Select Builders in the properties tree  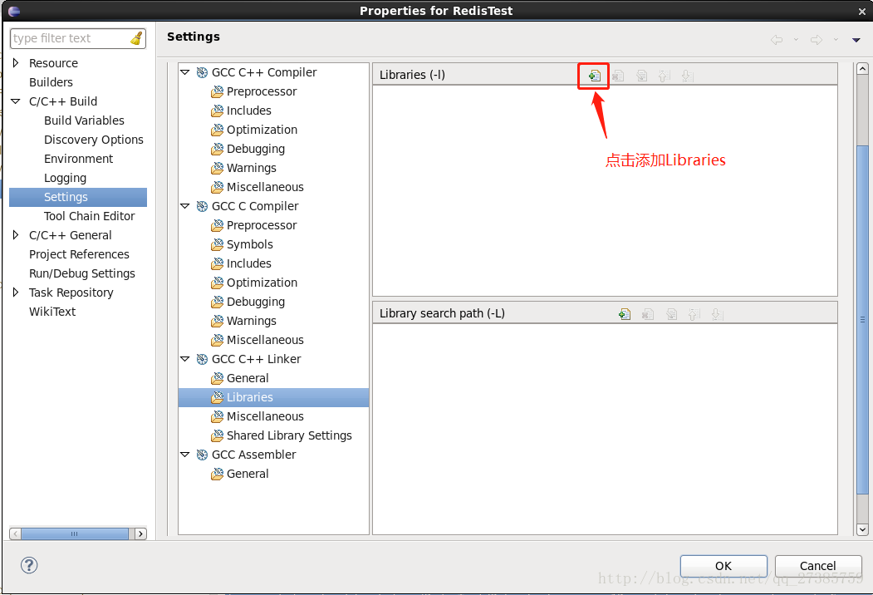tap(51, 82)
